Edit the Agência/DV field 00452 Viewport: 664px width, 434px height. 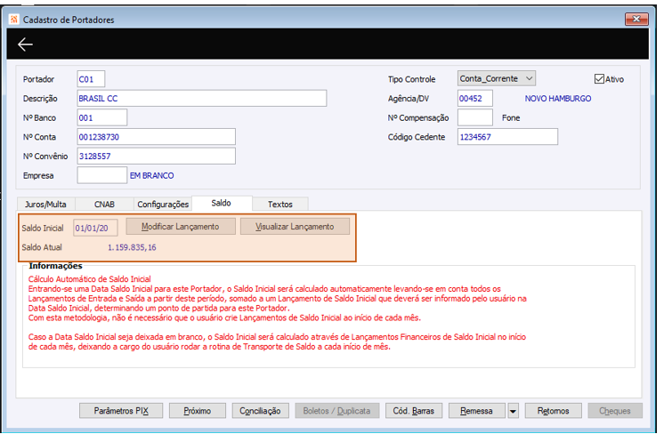pyautogui.click(x=475, y=98)
